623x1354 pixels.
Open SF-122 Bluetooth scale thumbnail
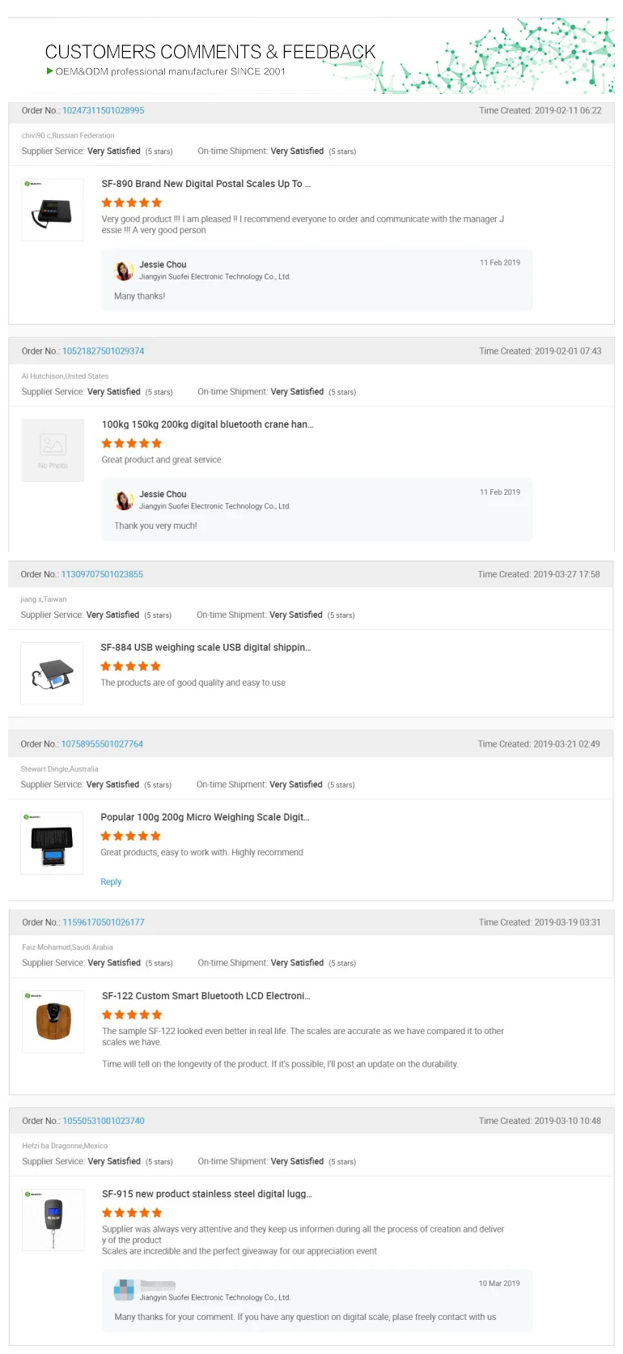click(x=53, y=1022)
